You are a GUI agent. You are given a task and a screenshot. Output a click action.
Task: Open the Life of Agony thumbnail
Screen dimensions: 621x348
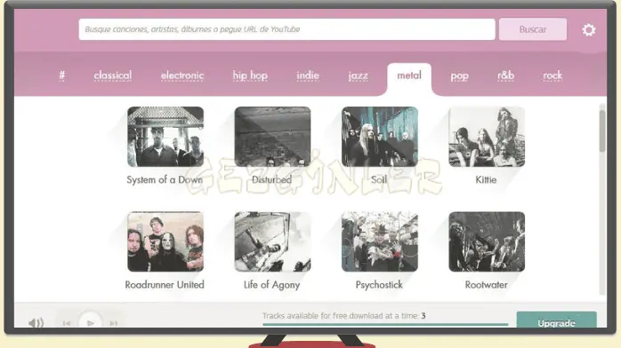272,241
